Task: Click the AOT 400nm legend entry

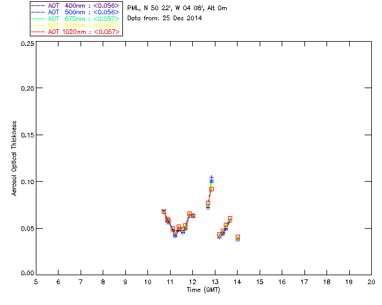Action: pyautogui.click(x=76, y=5)
